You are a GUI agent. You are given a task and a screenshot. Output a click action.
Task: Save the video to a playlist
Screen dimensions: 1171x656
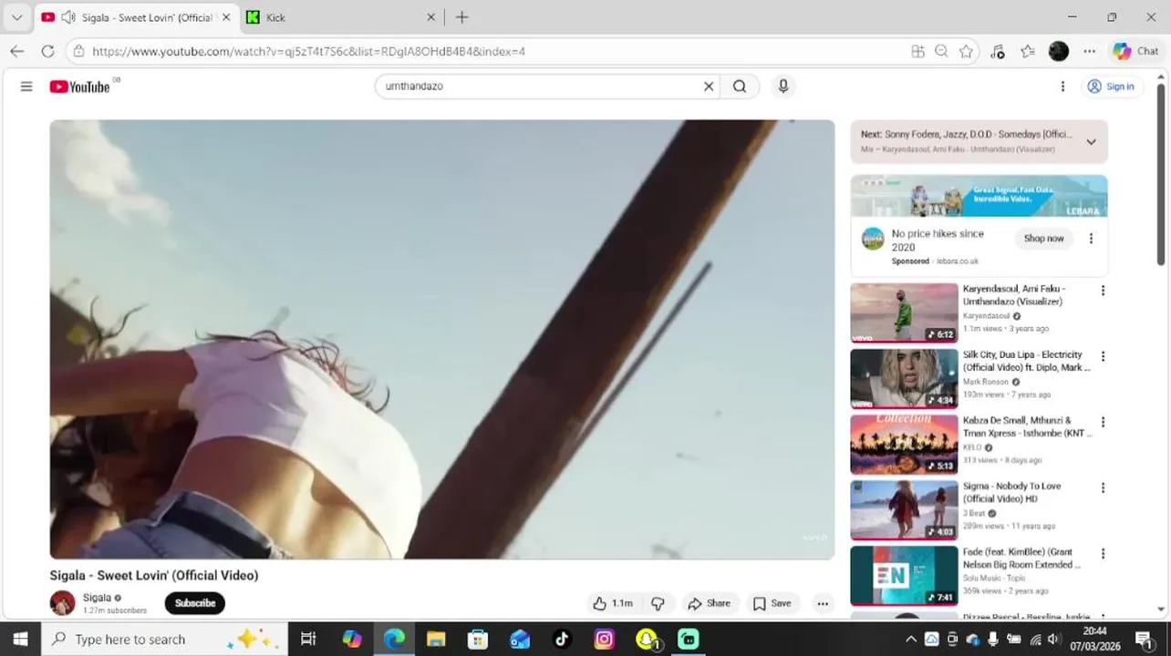pos(772,603)
